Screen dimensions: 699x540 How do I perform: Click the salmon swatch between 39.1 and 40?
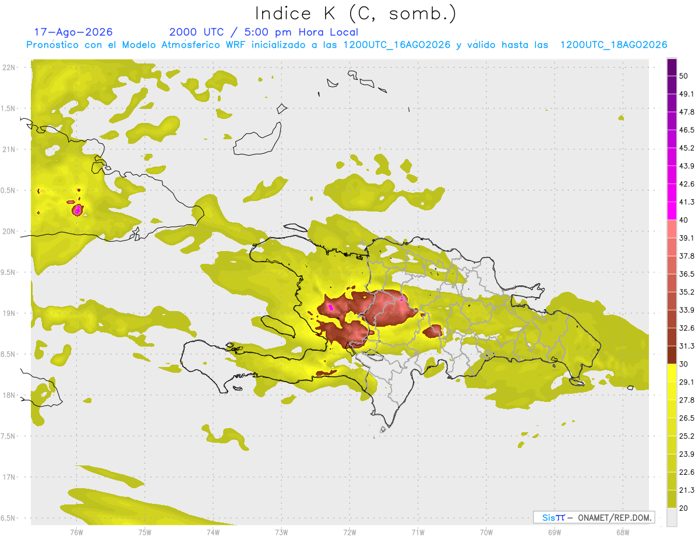click(672, 229)
